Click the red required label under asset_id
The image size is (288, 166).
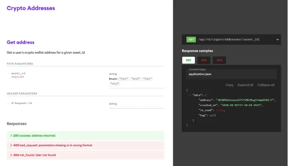17,77
